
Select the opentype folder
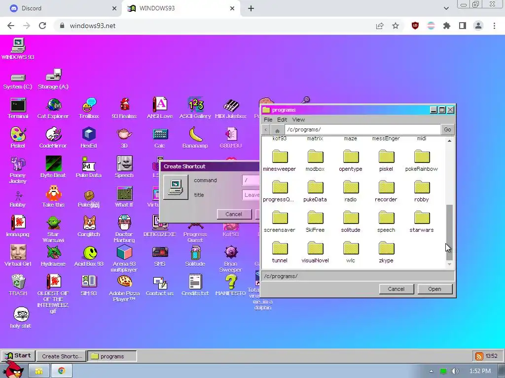[x=351, y=161]
